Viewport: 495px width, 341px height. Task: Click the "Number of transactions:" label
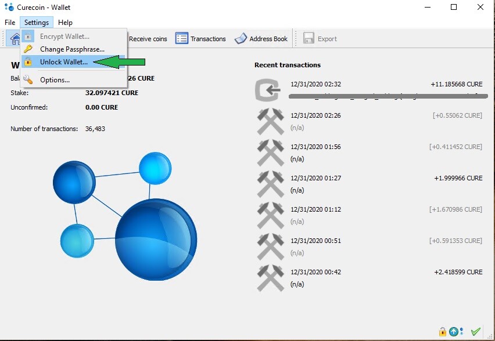[44, 129]
